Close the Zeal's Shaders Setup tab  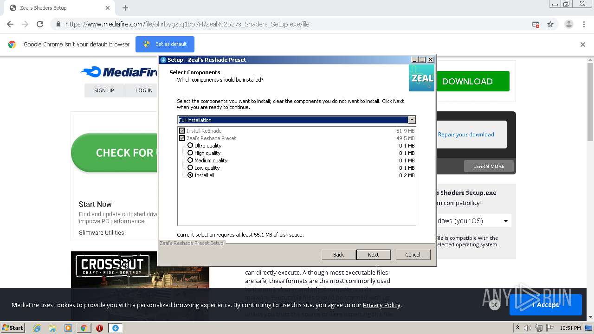pyautogui.click(x=108, y=8)
